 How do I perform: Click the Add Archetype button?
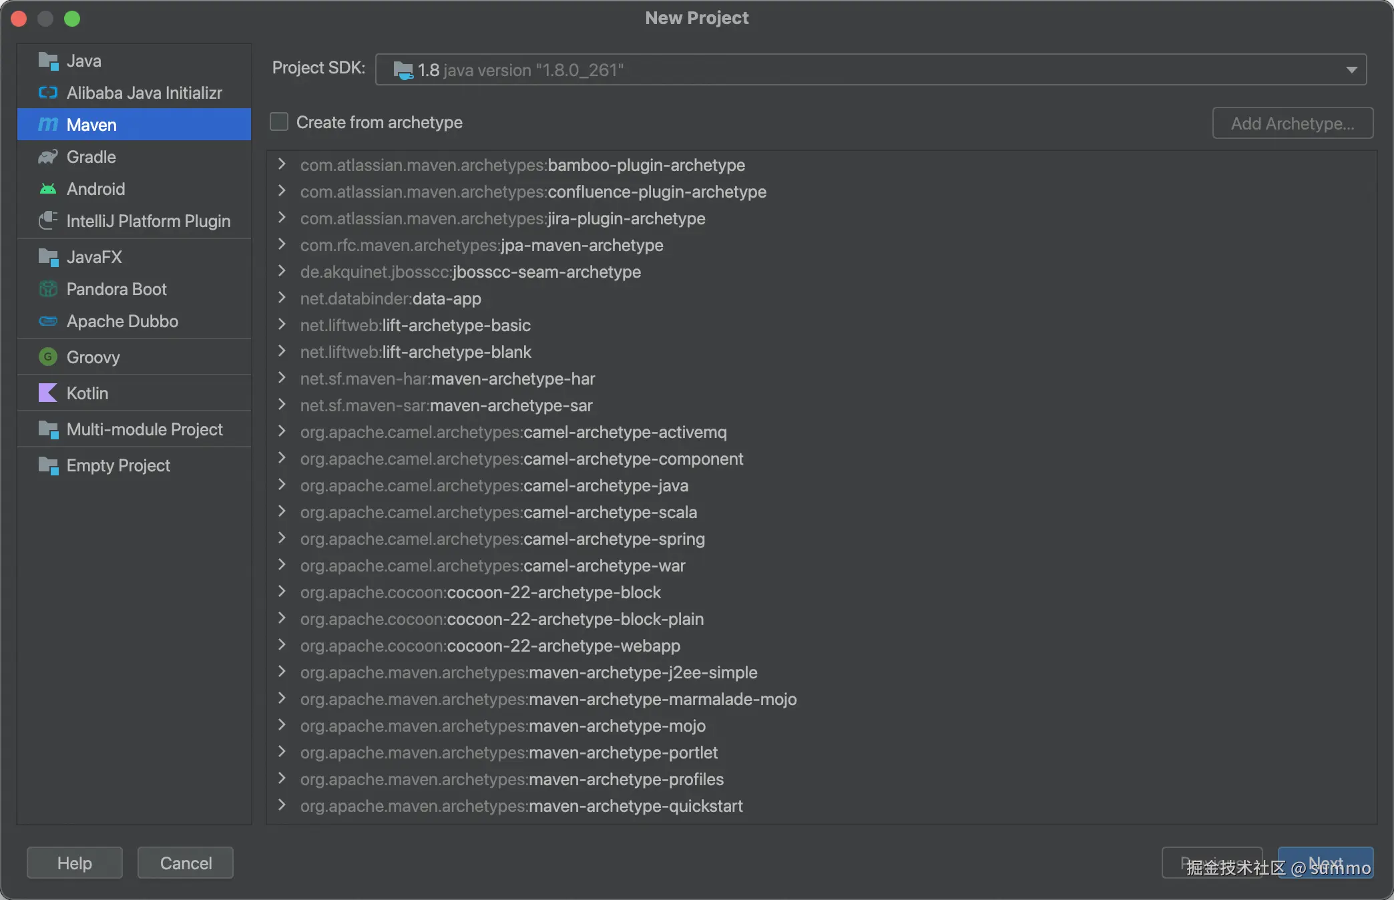(x=1292, y=123)
